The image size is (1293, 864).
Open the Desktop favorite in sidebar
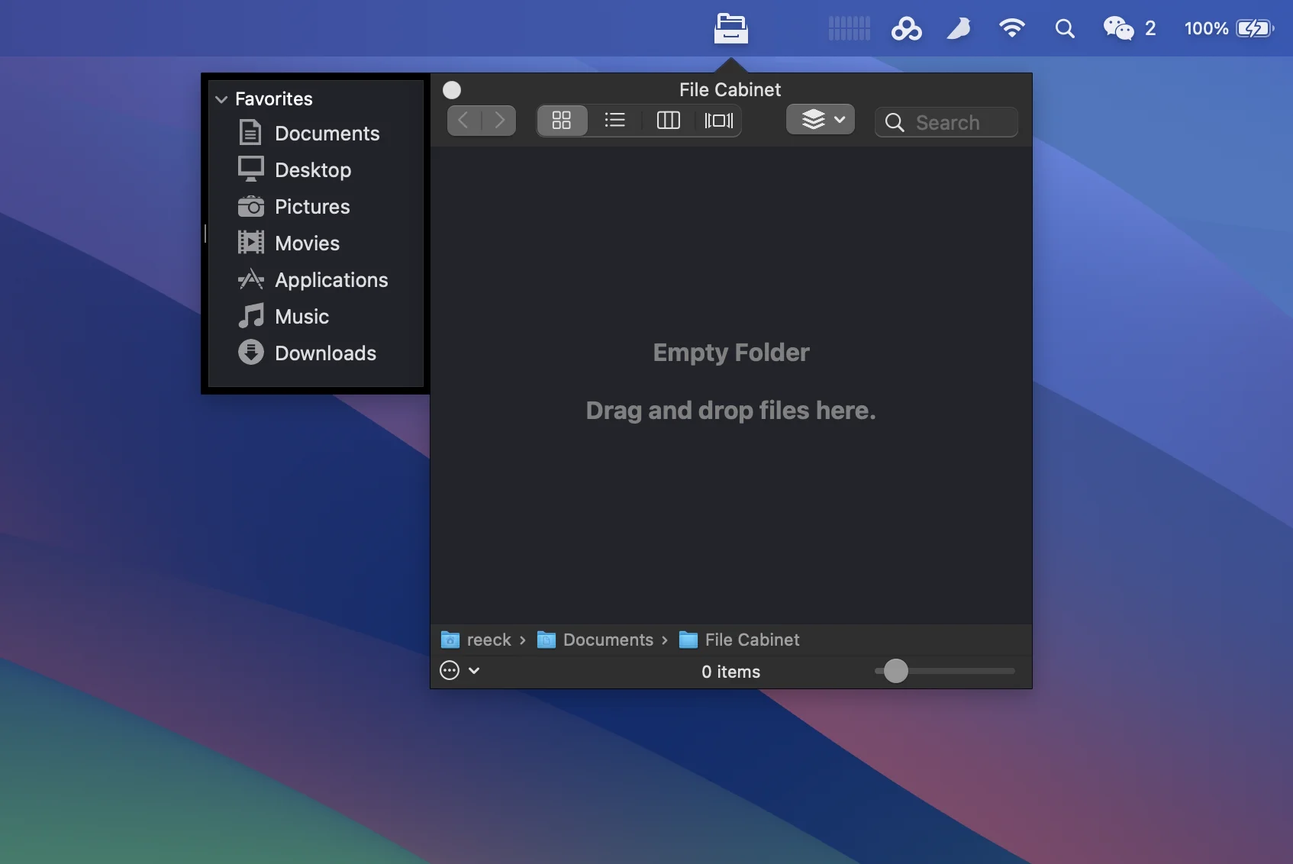coord(316,170)
